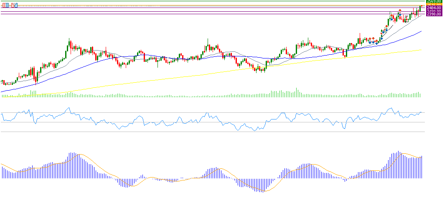Select the gray dash-dot horizontal price line
The width and height of the screenshot is (447, 203).
click(209, 5)
